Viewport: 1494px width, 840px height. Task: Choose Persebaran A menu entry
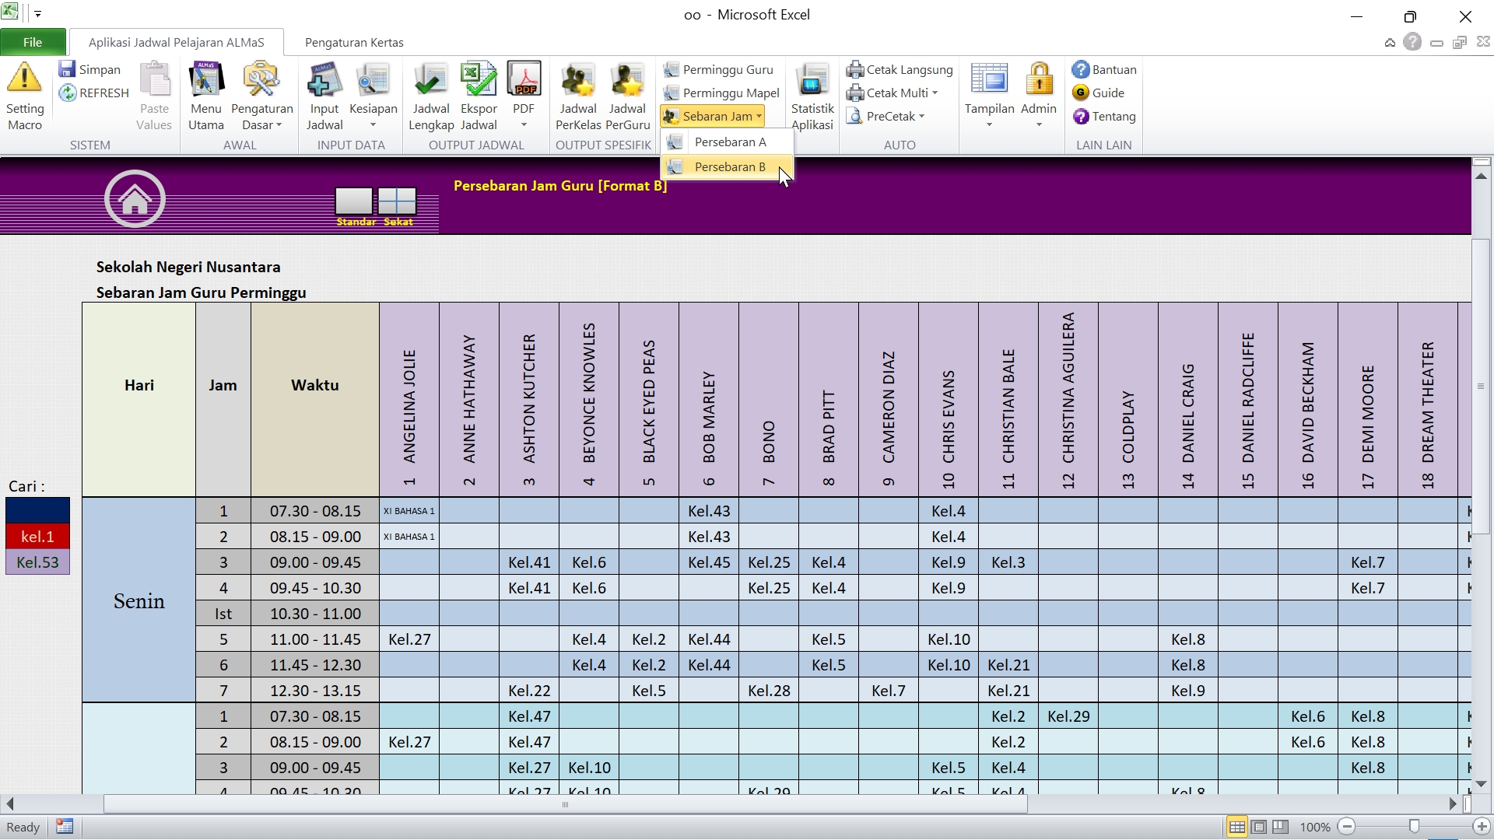coord(729,142)
